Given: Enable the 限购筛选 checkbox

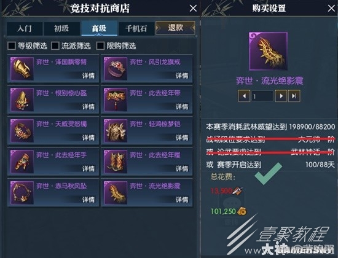Looking at the screenshot, I should [100, 45].
